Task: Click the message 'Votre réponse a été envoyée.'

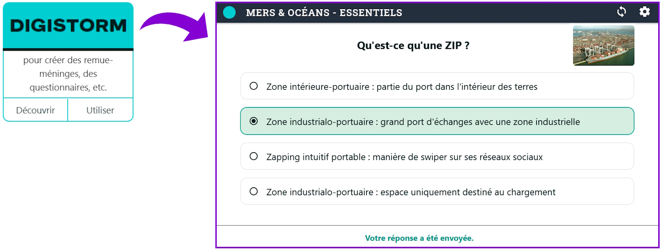Action: click(420, 238)
